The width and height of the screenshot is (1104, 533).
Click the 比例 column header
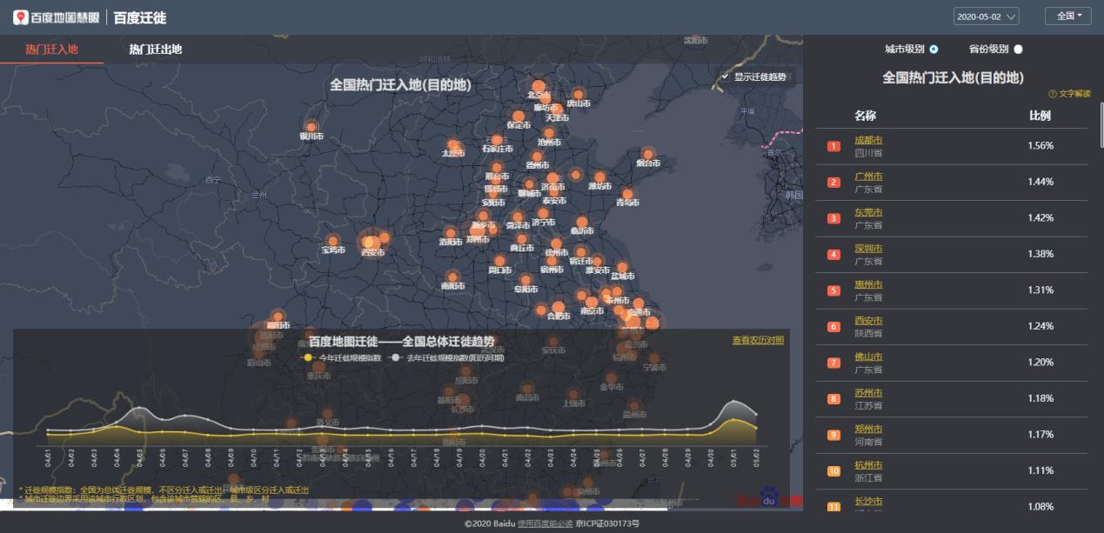[1040, 116]
